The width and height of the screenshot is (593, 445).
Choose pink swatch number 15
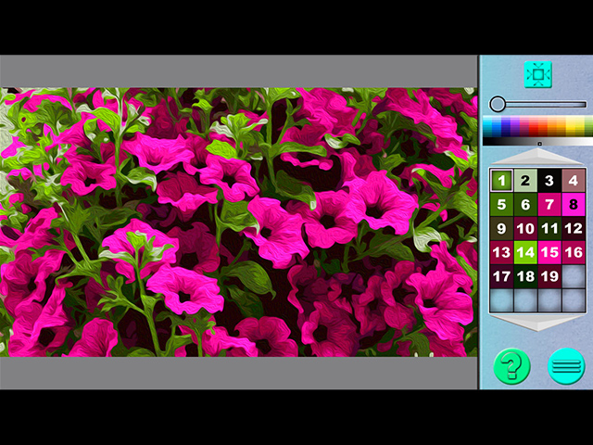coord(549,252)
